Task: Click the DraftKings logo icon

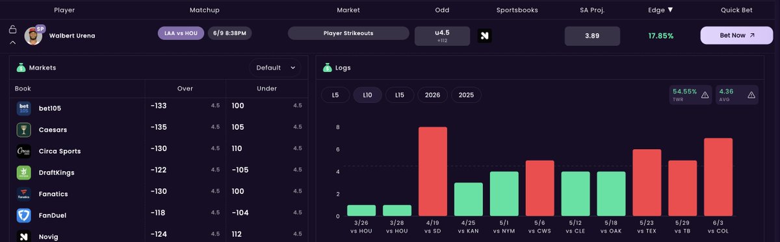Action: 24,173
